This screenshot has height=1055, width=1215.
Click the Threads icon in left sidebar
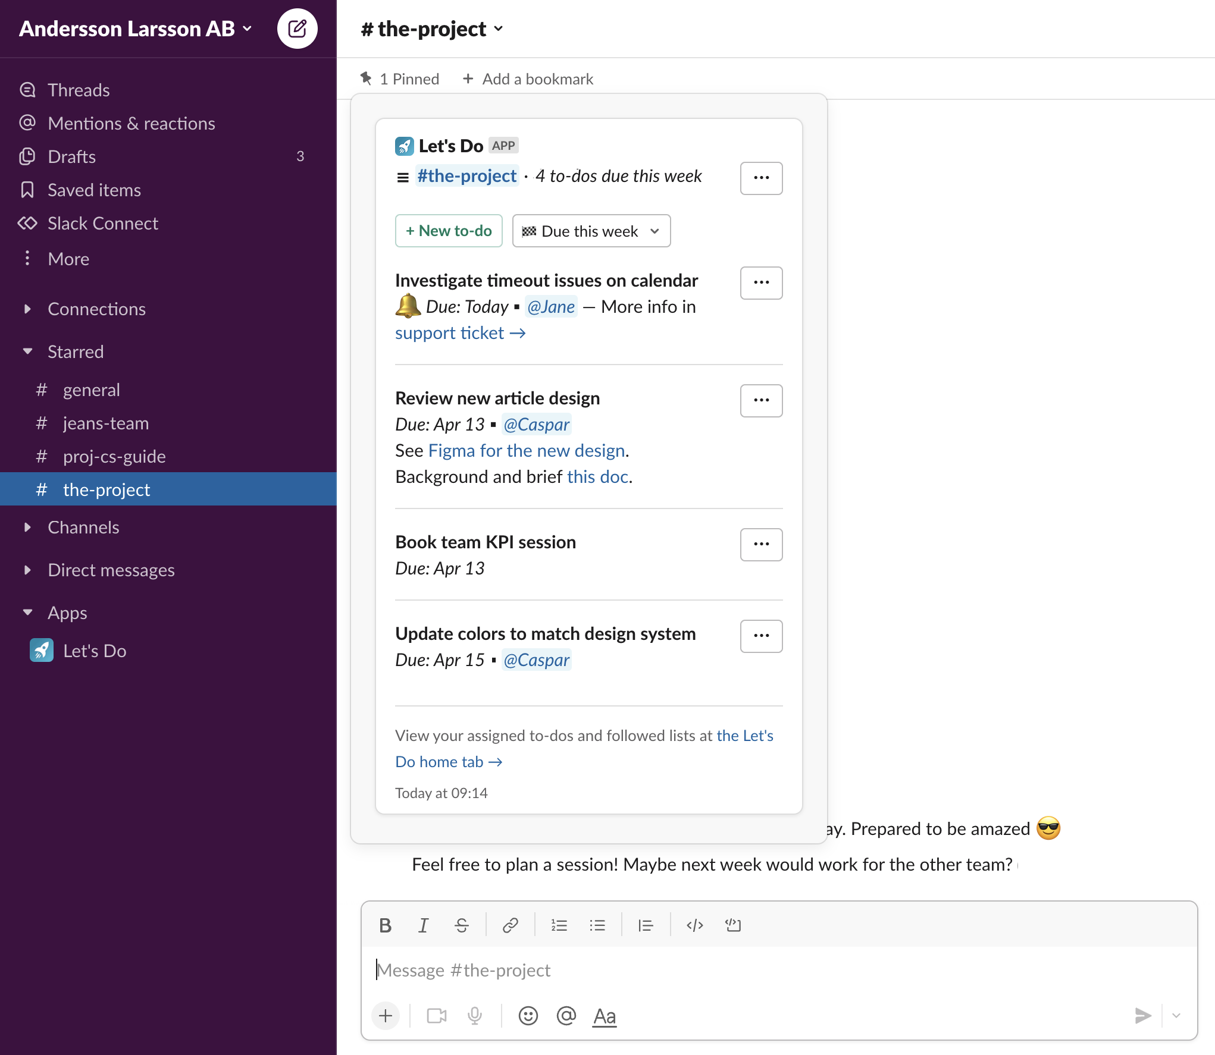pyautogui.click(x=28, y=90)
